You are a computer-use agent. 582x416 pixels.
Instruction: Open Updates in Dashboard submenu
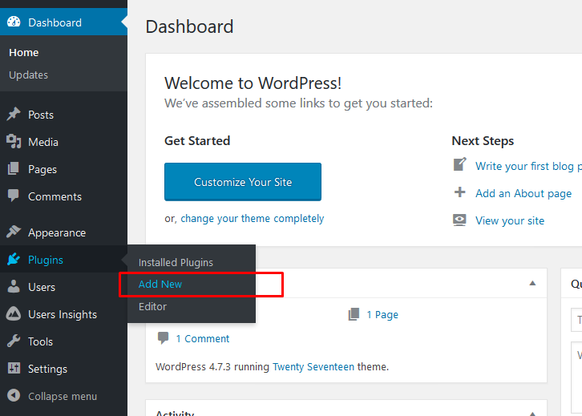tap(28, 75)
